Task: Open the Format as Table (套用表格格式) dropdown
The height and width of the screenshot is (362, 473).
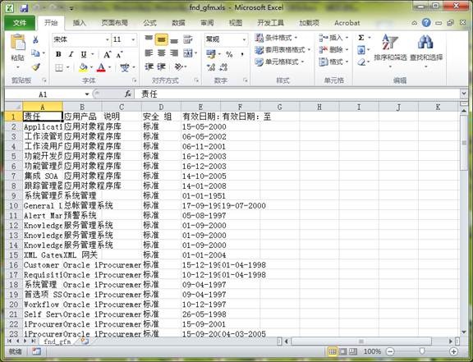Action: tap(282, 50)
